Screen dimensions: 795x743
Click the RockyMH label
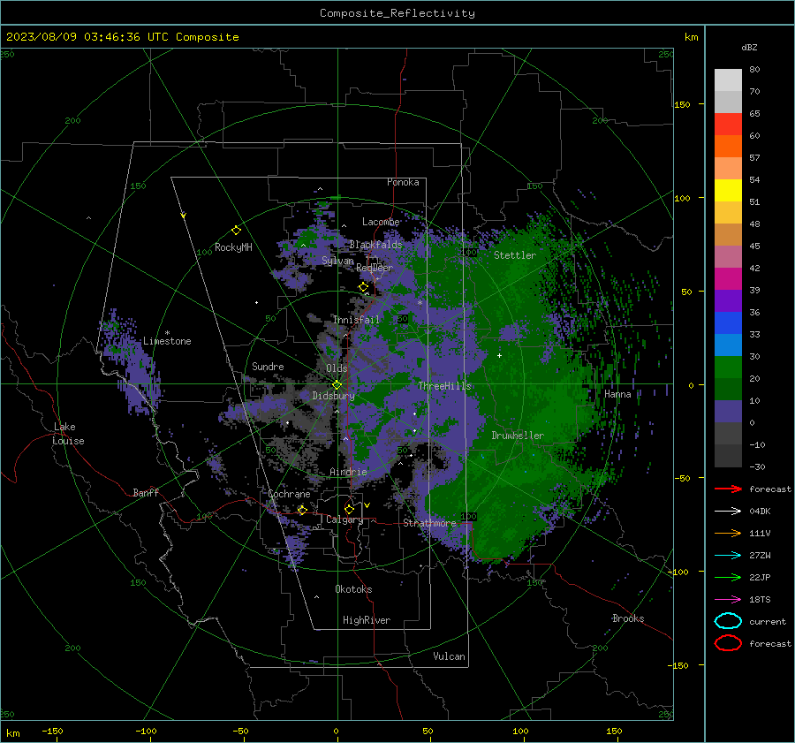tap(233, 247)
